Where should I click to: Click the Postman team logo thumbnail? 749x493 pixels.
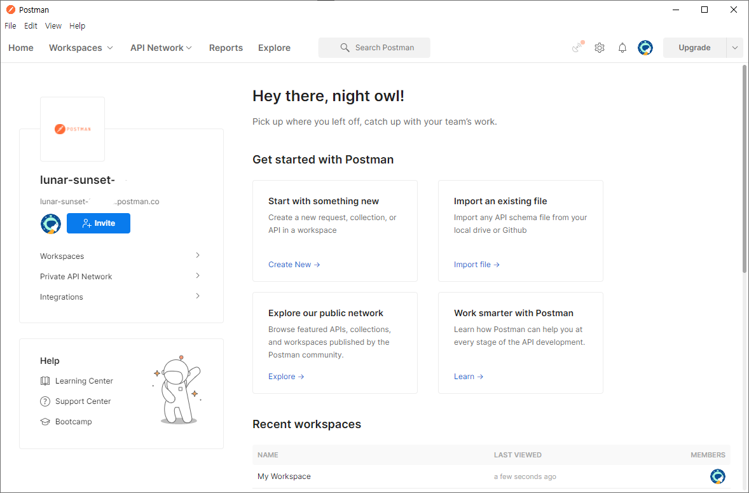click(x=72, y=129)
